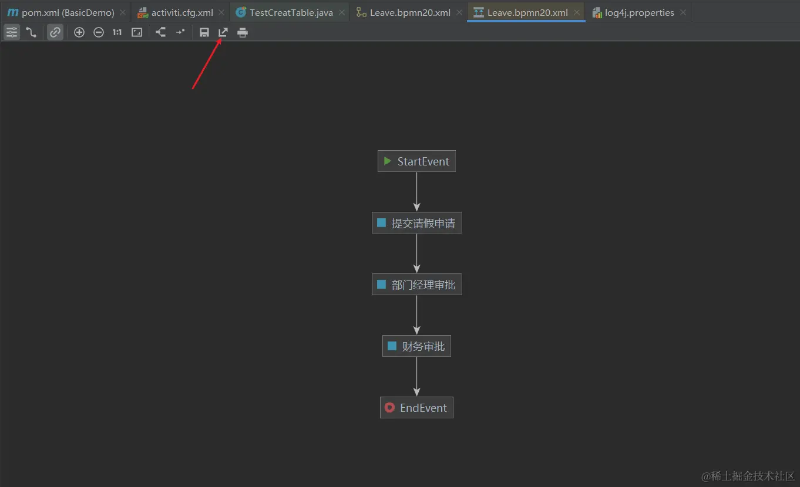This screenshot has width=800, height=487.
Task: Click the XML icon on activiti.cfg.xml tab
Action: click(143, 13)
